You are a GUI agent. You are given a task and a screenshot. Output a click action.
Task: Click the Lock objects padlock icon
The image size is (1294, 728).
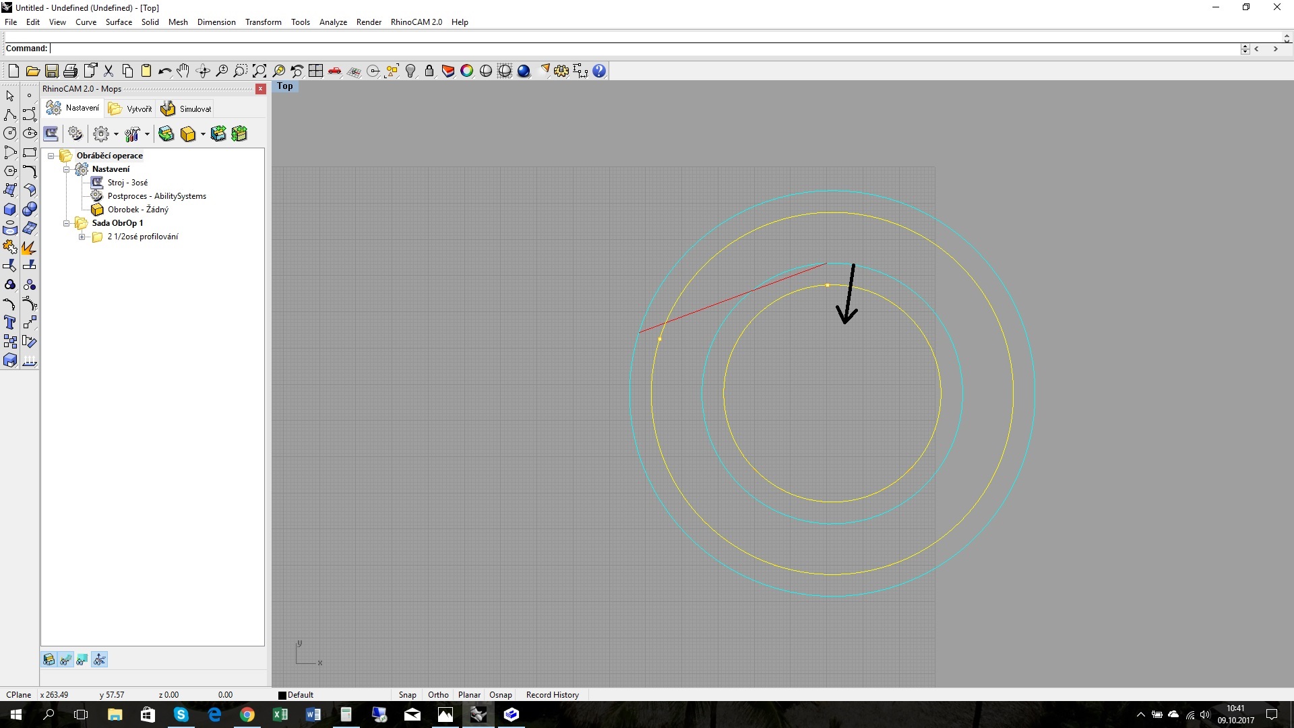tap(429, 71)
